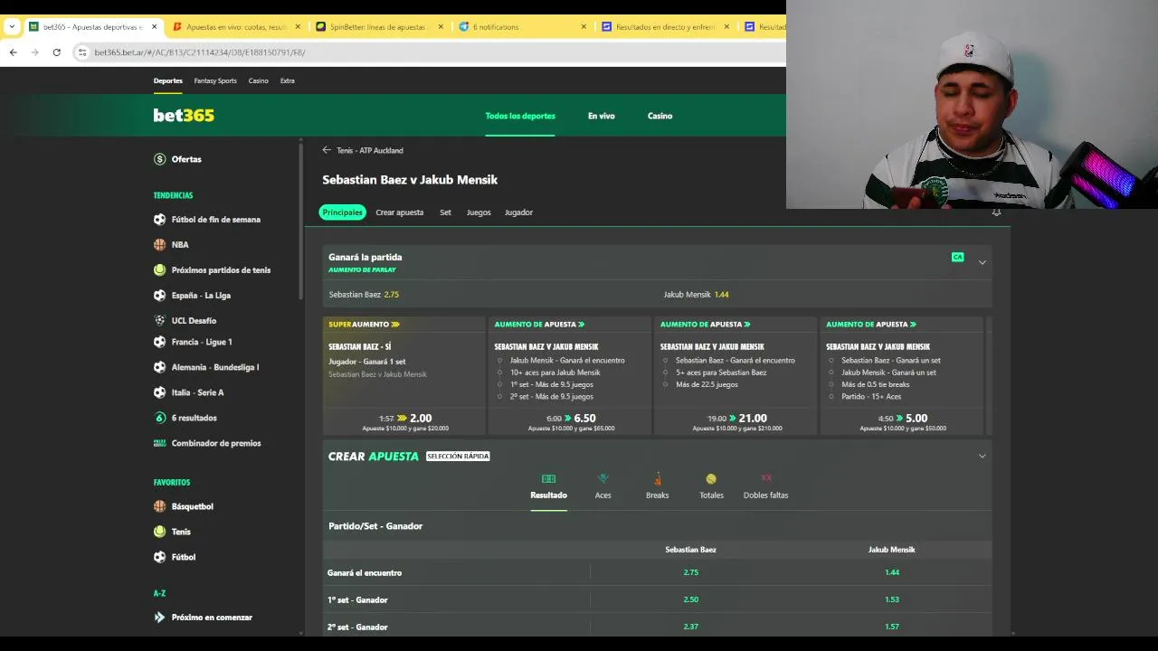The width and height of the screenshot is (1158, 651).
Task: Switch to SpinBetter browser tab
Action: pyautogui.click(x=379, y=27)
